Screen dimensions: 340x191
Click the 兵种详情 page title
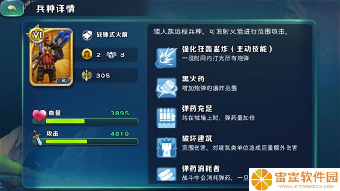55,9
